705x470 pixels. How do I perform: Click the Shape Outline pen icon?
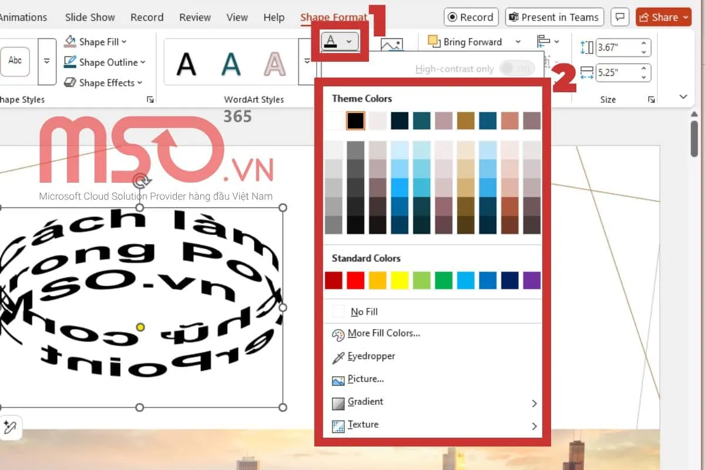coord(70,62)
